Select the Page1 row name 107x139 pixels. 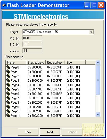(x=15, y=72)
